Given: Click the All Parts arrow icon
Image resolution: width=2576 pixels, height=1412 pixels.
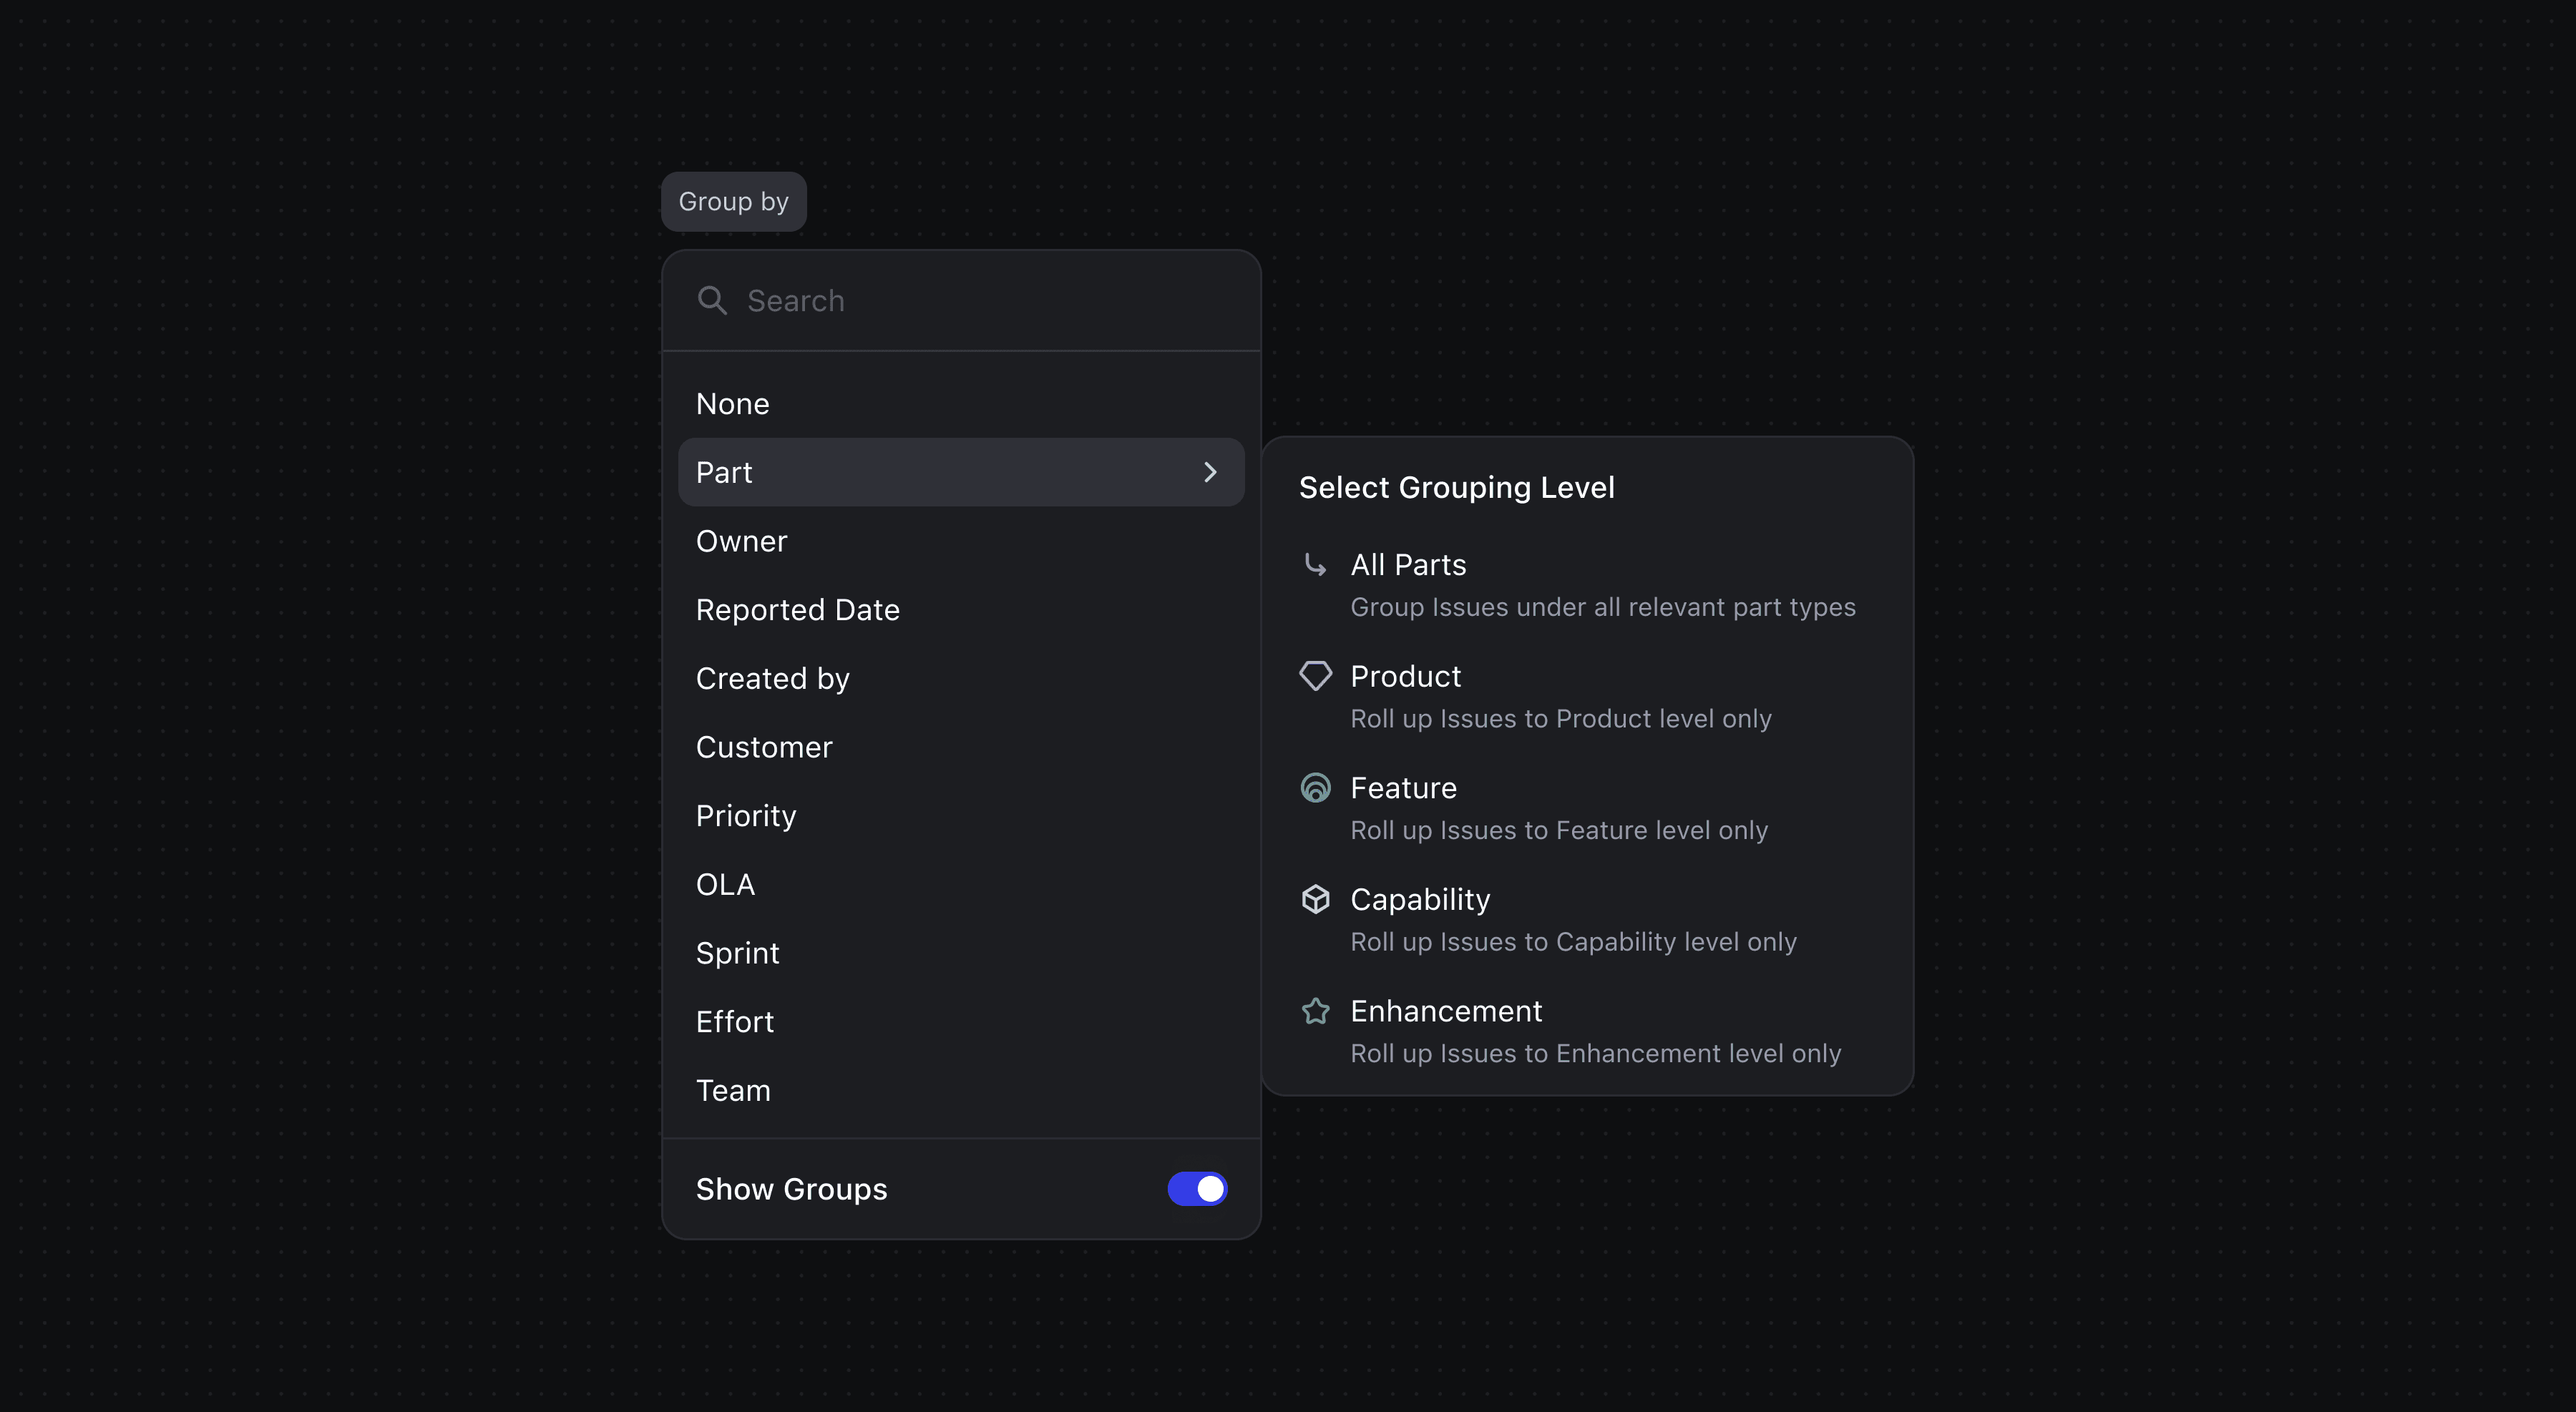Looking at the screenshot, I should click(x=1315, y=564).
